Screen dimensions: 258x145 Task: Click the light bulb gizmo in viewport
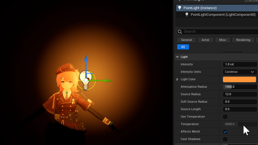[x=85, y=80]
